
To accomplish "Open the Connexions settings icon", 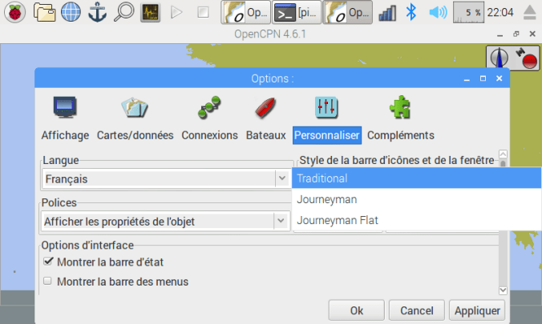I will [x=209, y=107].
